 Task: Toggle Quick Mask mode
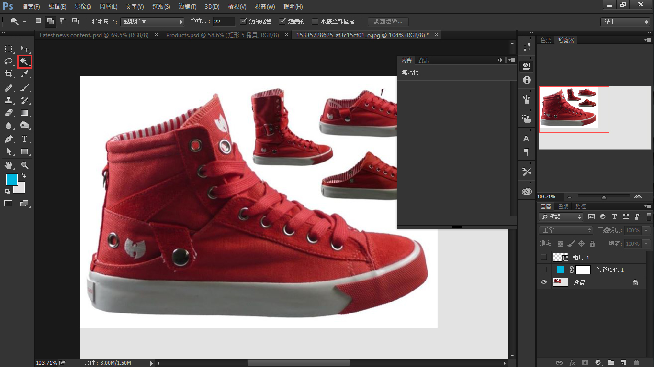click(x=9, y=203)
